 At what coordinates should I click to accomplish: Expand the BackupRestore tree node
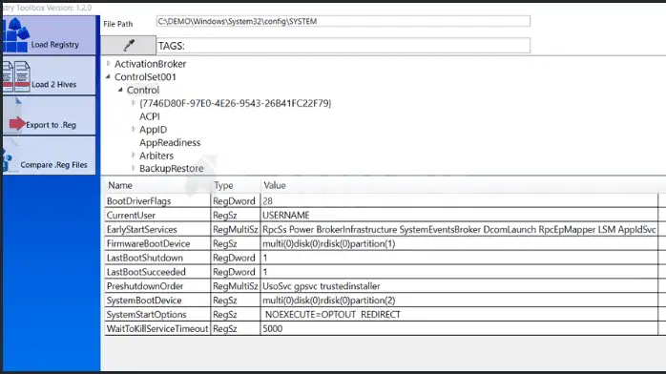point(134,168)
